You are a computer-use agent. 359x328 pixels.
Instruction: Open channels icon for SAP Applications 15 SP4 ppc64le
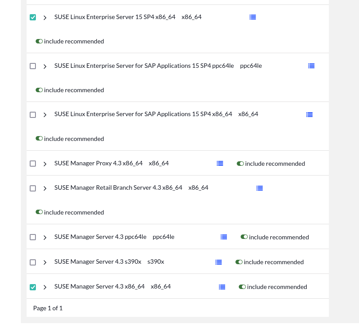tap(311, 66)
